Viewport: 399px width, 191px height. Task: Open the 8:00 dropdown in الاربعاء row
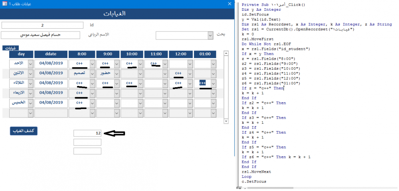(92, 94)
